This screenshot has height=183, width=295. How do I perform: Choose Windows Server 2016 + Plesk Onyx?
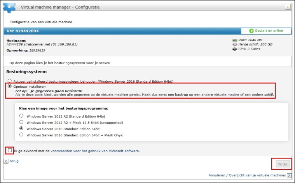21,134
